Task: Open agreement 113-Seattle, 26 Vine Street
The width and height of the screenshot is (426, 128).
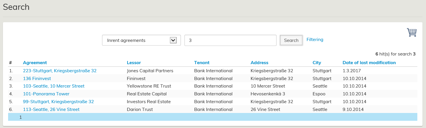Action: 51,110
